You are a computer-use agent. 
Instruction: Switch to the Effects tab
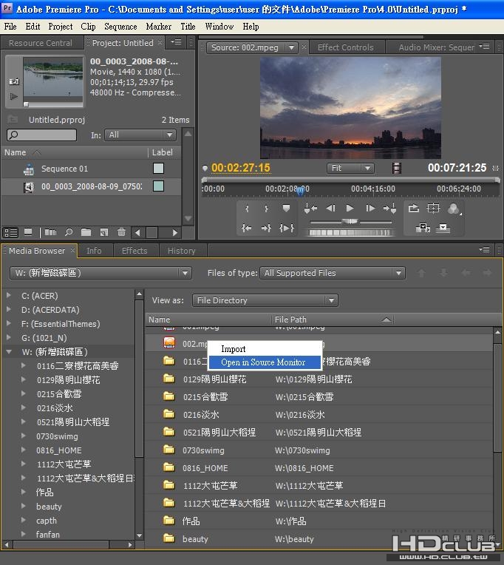(134, 251)
